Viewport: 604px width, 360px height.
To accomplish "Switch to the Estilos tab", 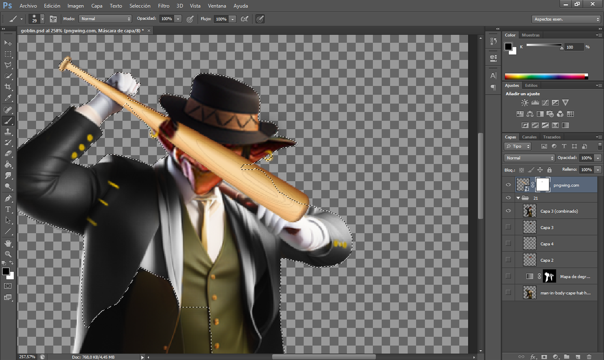I will (531, 85).
